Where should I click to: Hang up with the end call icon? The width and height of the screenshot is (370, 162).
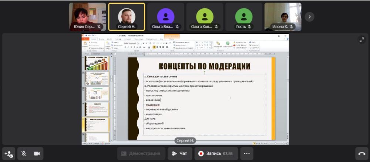(361, 153)
